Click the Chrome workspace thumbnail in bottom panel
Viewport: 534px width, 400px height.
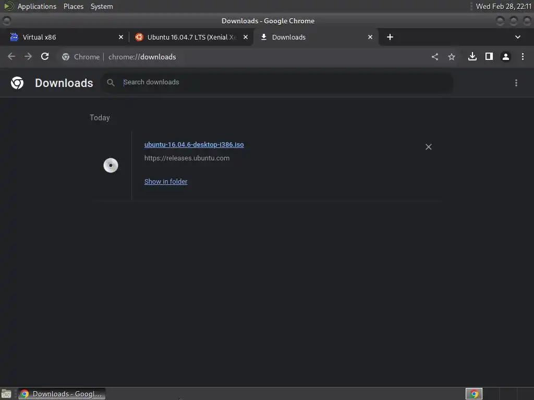tap(474, 394)
